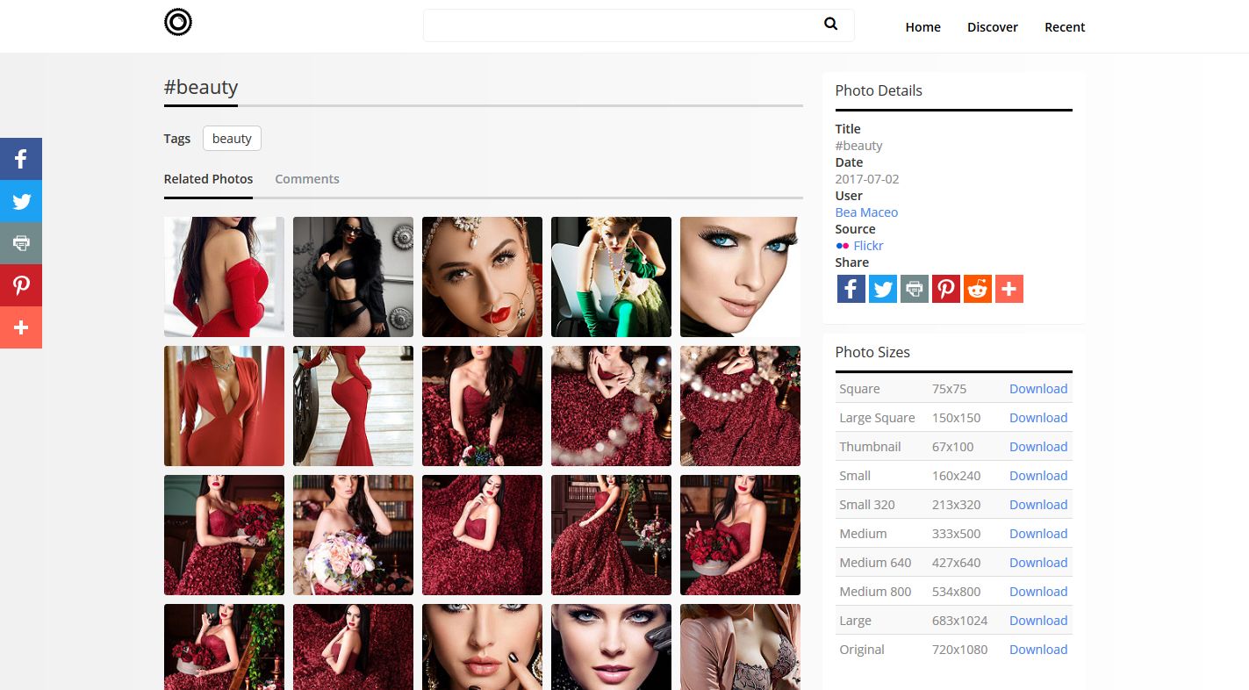Viewport: 1249px width, 690px height.
Task: Click Pinterest icon in Photo Details share row
Action: click(x=945, y=289)
